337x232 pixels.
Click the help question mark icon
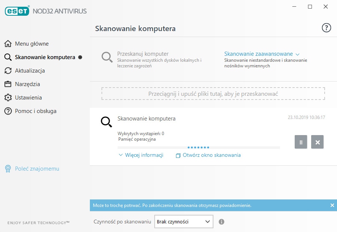coord(327,28)
